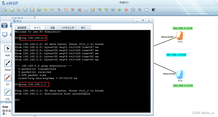The width and height of the screenshot is (218, 117).
Task: Activate the hand pan tool
Action: (x=66, y=10)
